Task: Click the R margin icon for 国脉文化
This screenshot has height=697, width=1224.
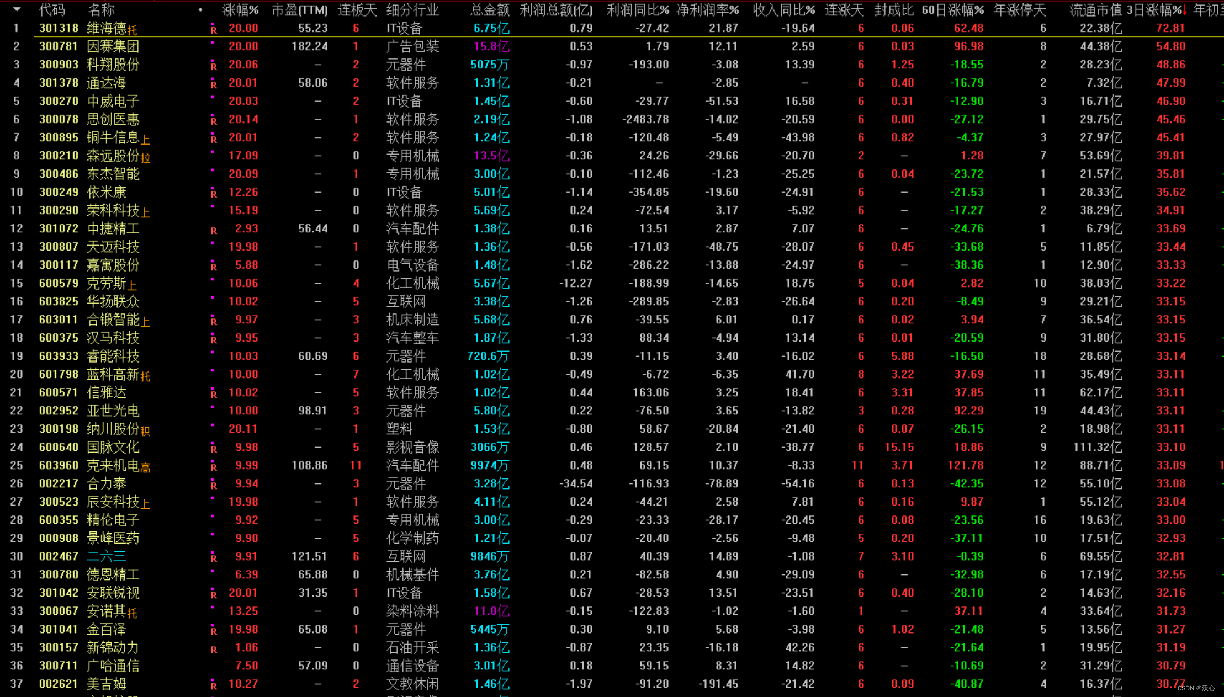Action: pos(214,449)
